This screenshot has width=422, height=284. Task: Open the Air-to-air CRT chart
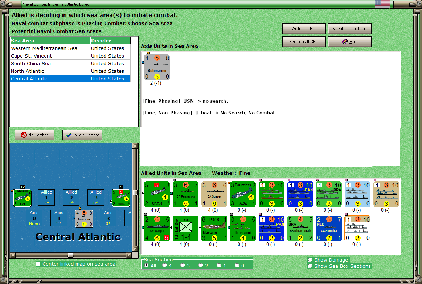coord(304,29)
